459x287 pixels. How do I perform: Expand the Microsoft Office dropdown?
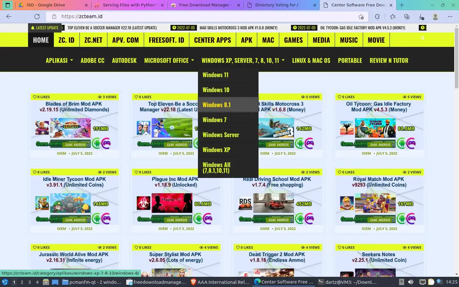169,60
